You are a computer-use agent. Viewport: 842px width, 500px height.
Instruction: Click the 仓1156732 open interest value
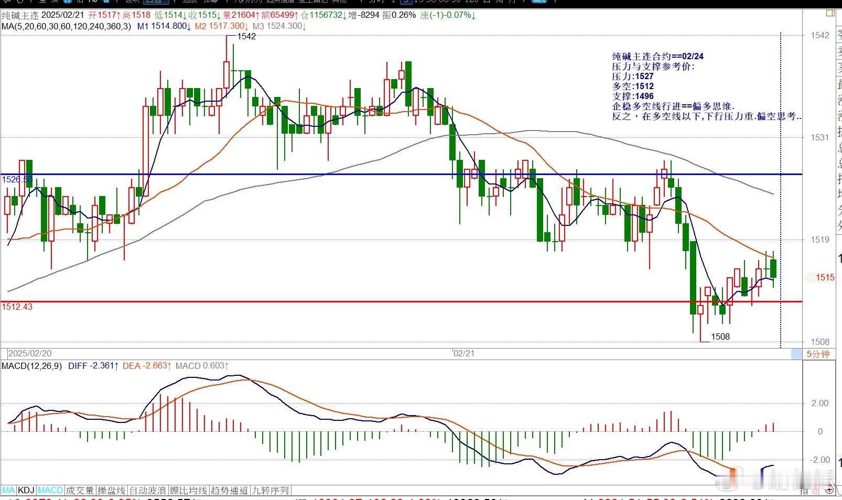pyautogui.click(x=323, y=15)
